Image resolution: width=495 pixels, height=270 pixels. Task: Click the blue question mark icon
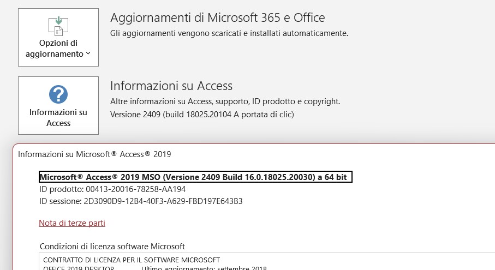pyautogui.click(x=58, y=94)
